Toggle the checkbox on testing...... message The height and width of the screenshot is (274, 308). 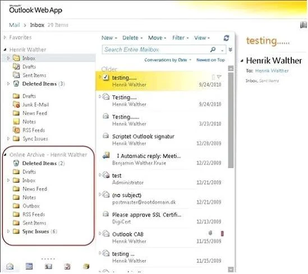pyautogui.click(x=105, y=77)
